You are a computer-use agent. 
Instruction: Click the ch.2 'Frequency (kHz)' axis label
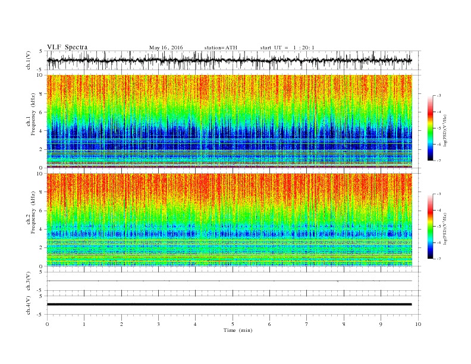(34, 212)
